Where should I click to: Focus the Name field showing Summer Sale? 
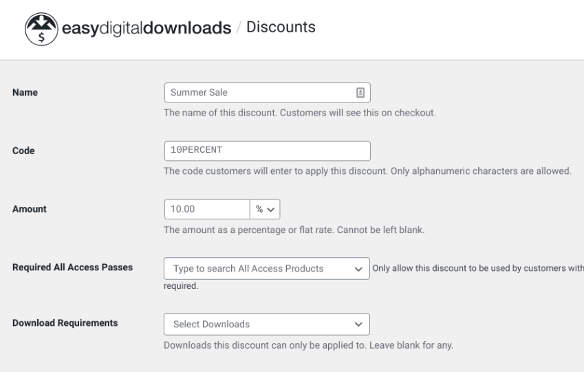tap(258, 92)
